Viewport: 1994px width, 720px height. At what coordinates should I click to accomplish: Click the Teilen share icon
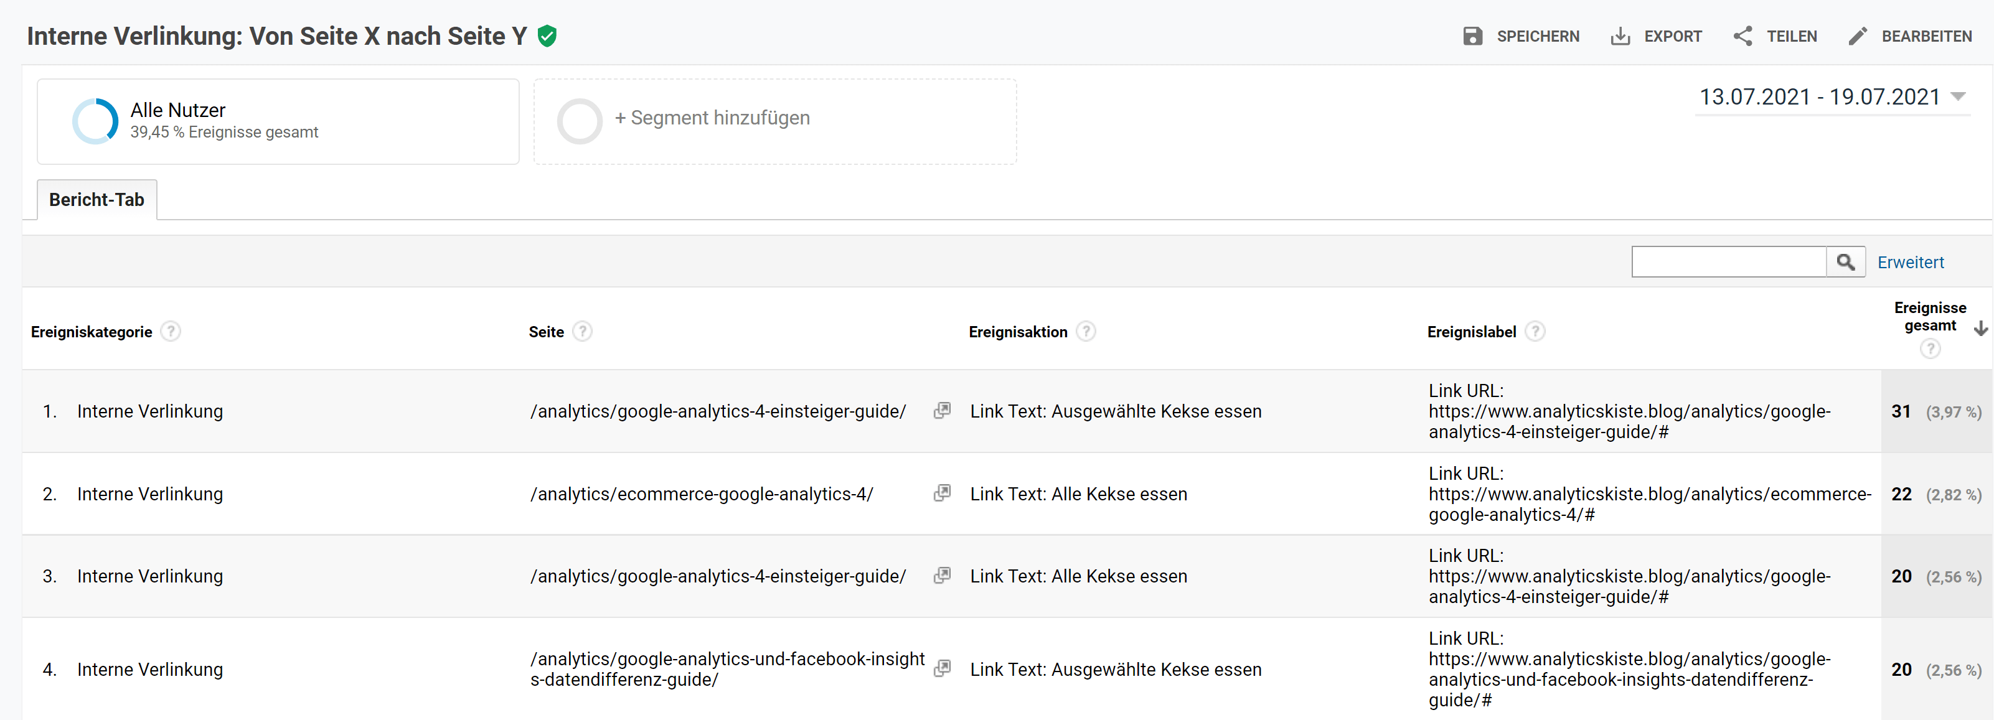[x=1744, y=35]
